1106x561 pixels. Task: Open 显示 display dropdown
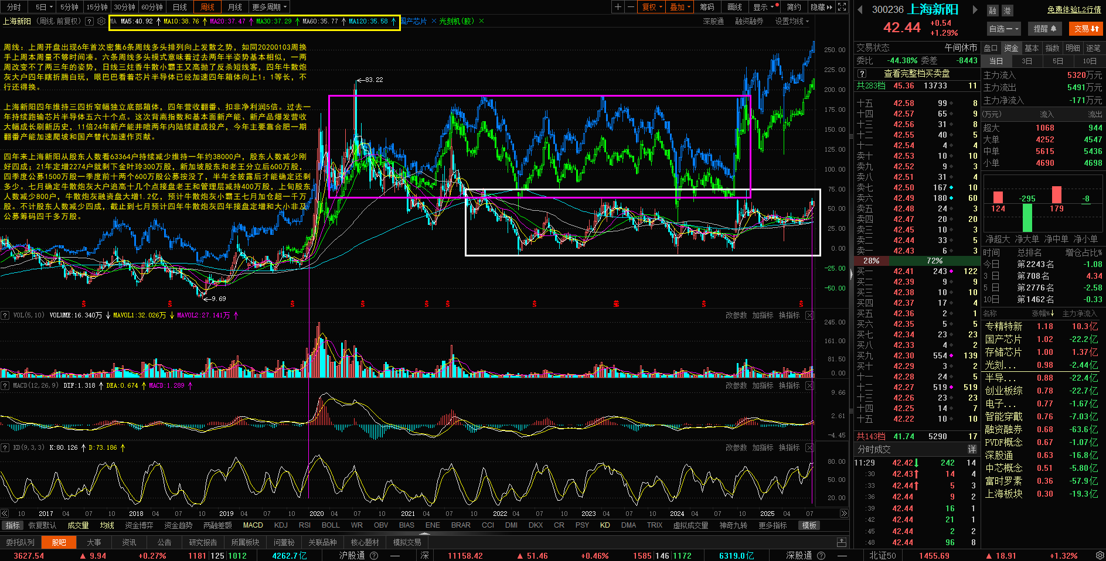pyautogui.click(x=765, y=7)
